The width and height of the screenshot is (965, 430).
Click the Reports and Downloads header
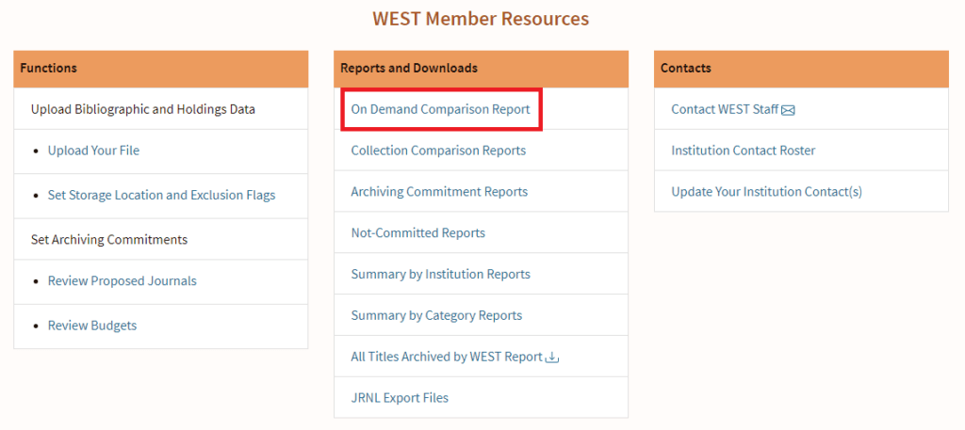coord(482,69)
